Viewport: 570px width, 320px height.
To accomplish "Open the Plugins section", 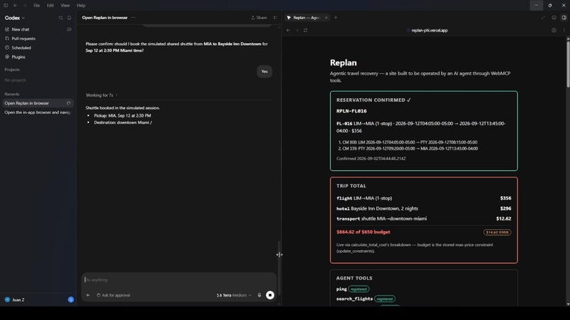I will click(x=18, y=57).
